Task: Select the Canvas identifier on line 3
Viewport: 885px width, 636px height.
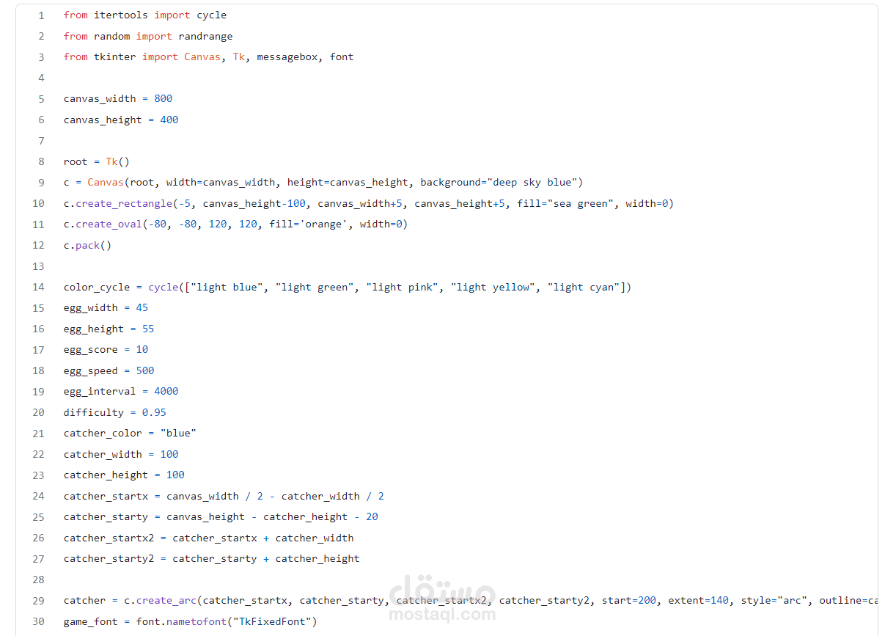Action: click(202, 56)
